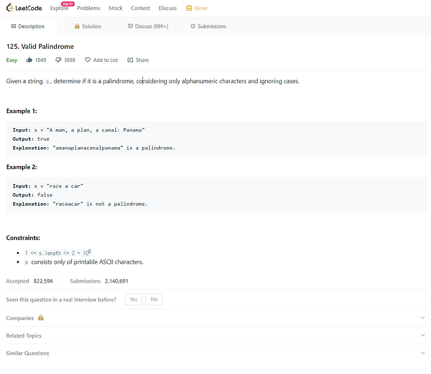431x374 pixels.
Task: Click the like count 1849
Action: tap(40, 60)
